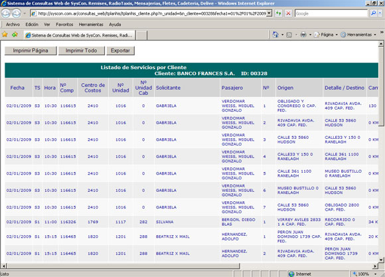Open the Ayuda menu

115,25
